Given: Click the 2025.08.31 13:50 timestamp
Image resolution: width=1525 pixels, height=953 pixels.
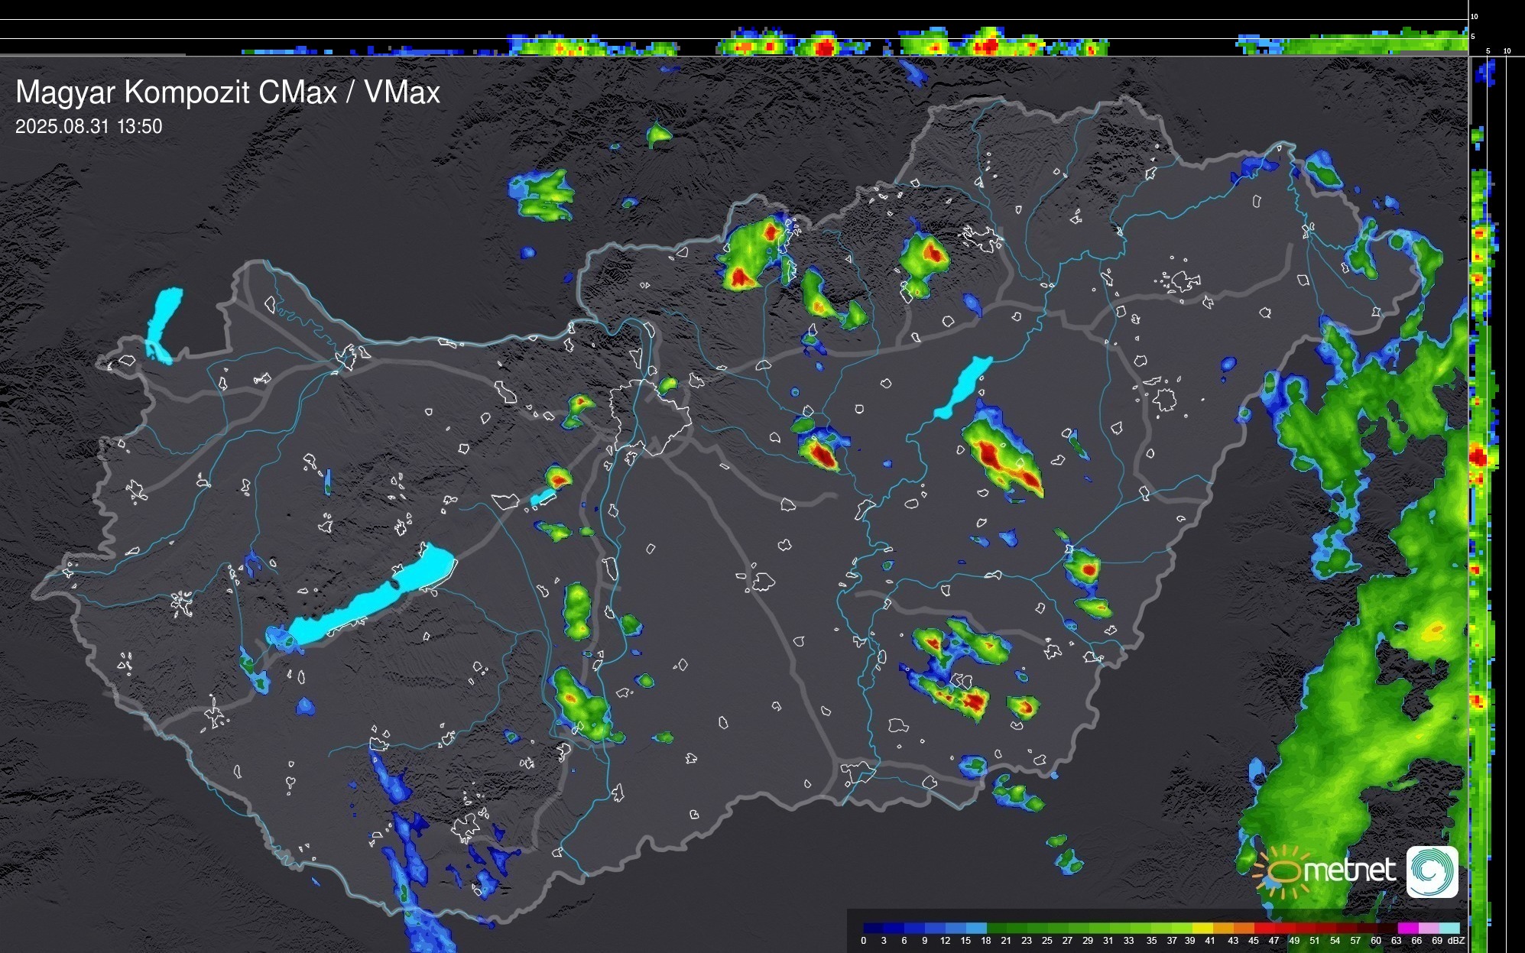Looking at the screenshot, I should 89,127.
